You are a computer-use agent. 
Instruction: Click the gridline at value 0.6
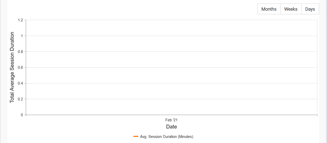tap(172, 68)
